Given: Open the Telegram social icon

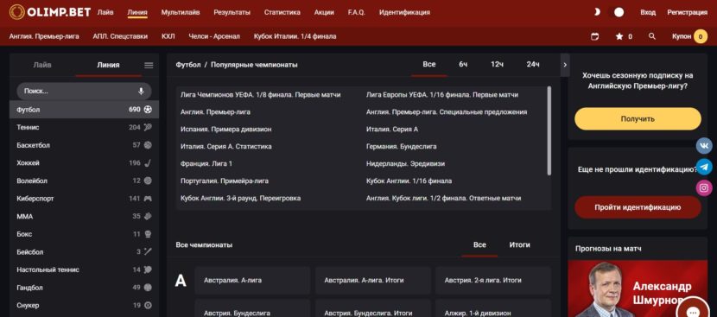Looking at the screenshot, I should (704, 167).
